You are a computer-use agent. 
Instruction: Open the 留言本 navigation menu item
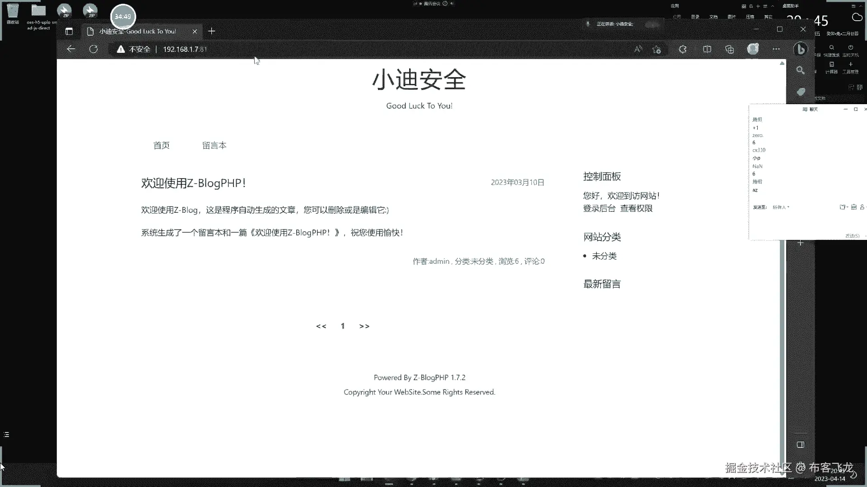coord(214,145)
